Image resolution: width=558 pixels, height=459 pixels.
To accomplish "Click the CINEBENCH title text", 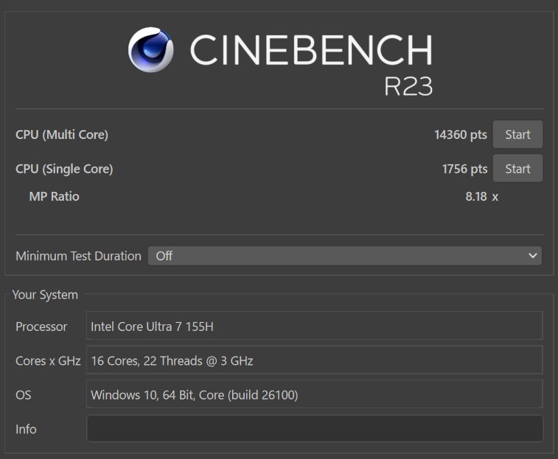I will (x=311, y=50).
